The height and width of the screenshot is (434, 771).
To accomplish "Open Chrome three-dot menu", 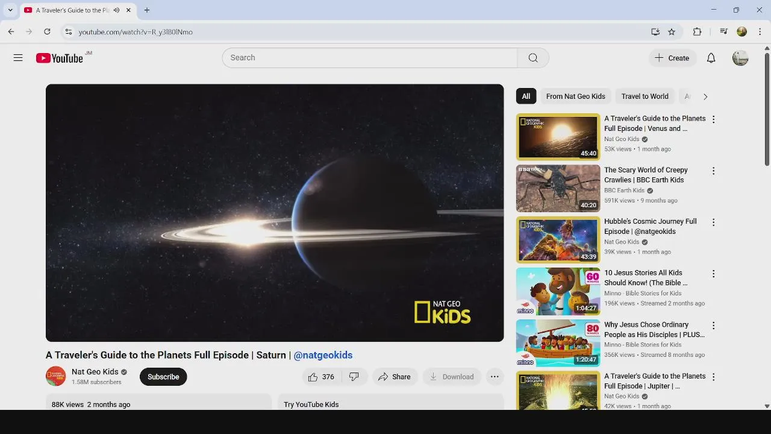I will [760, 32].
